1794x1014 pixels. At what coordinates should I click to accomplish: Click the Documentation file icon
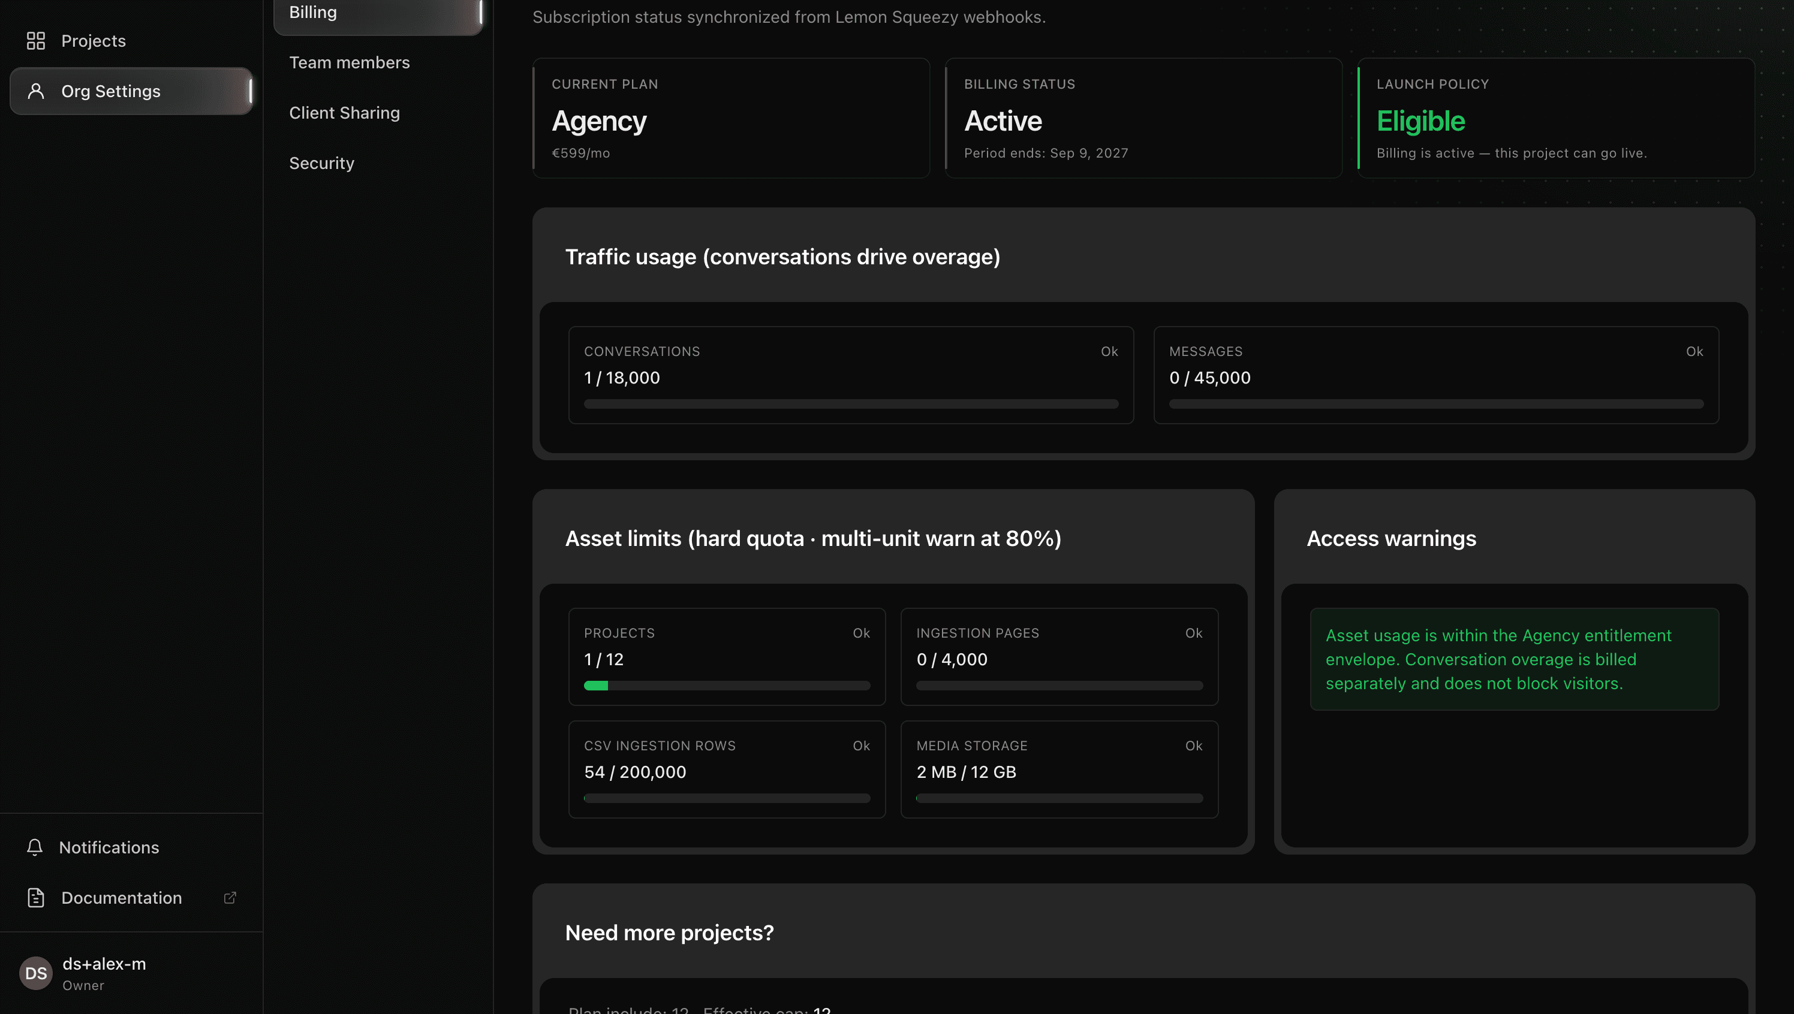pyautogui.click(x=35, y=898)
